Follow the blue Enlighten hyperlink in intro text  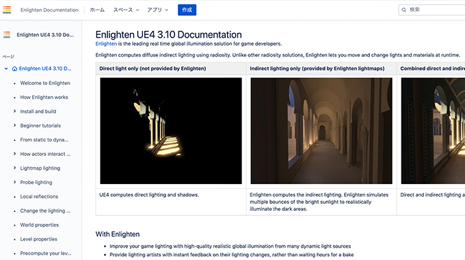pos(106,44)
